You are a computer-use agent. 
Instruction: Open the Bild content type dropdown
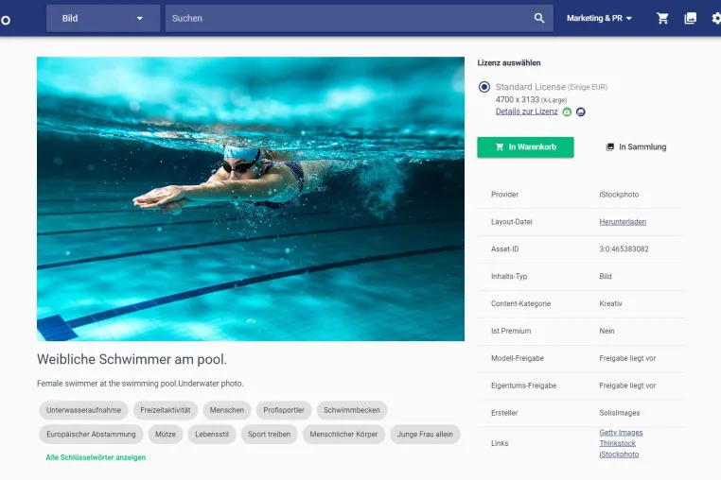pyautogui.click(x=103, y=18)
